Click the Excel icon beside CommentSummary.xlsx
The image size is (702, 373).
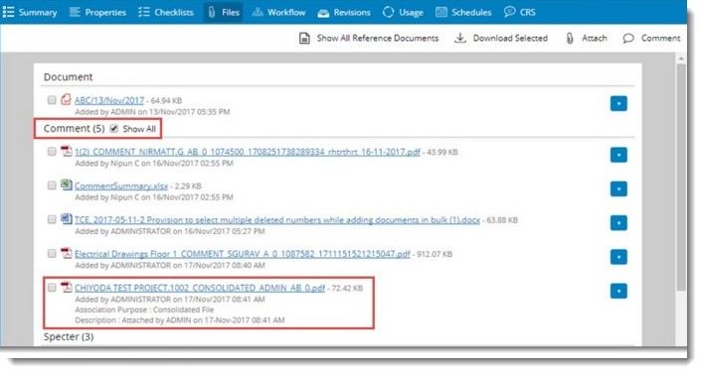coord(67,185)
